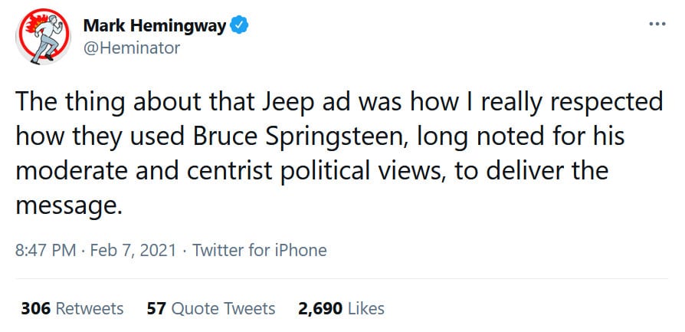Visit the @Heminator handle link
Viewport: 685px width, 332px height.
point(131,48)
